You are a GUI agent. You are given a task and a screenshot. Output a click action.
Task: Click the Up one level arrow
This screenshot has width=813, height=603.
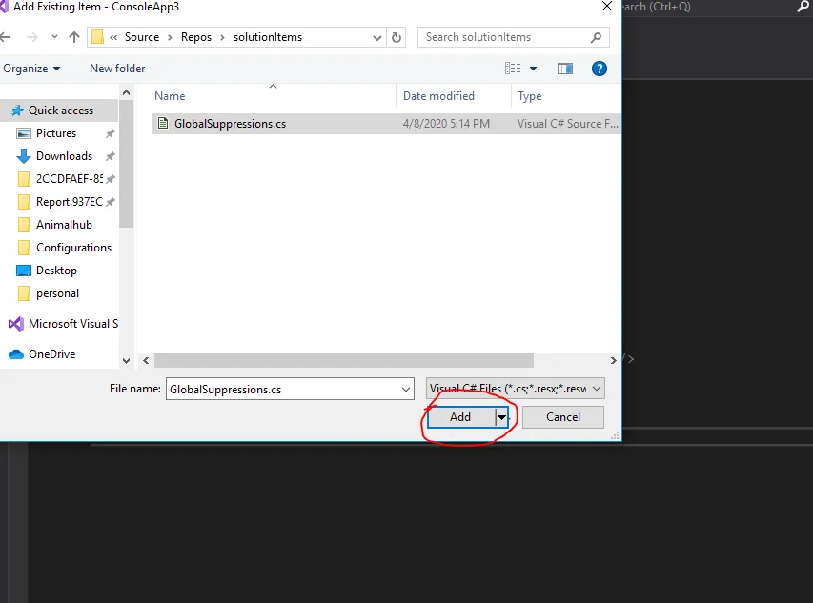(74, 37)
